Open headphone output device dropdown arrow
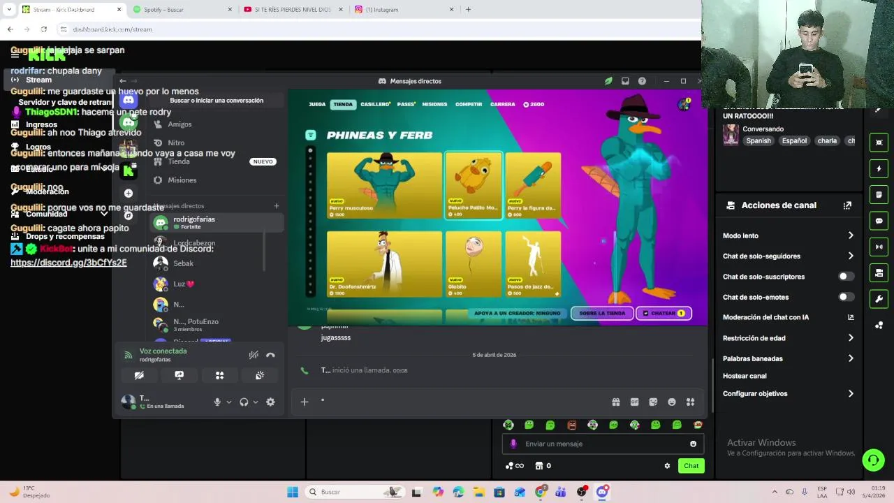 [255, 402]
